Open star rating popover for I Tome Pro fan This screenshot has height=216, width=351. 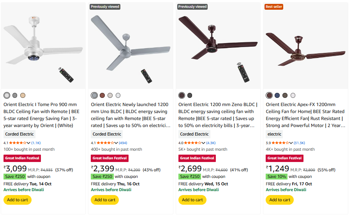coord(19,143)
